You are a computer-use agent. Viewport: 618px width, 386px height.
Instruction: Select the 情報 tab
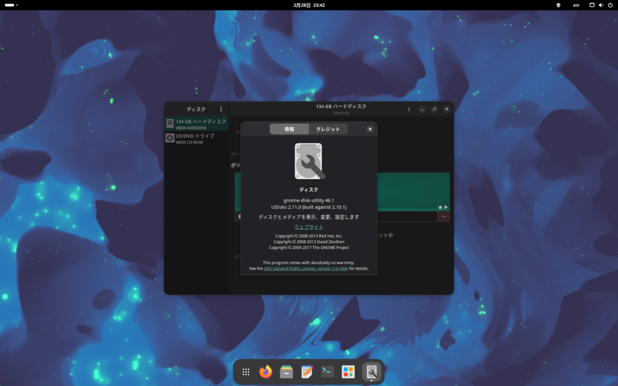289,129
